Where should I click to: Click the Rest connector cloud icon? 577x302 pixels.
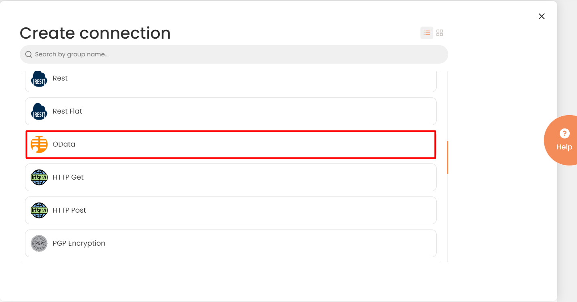[39, 79]
